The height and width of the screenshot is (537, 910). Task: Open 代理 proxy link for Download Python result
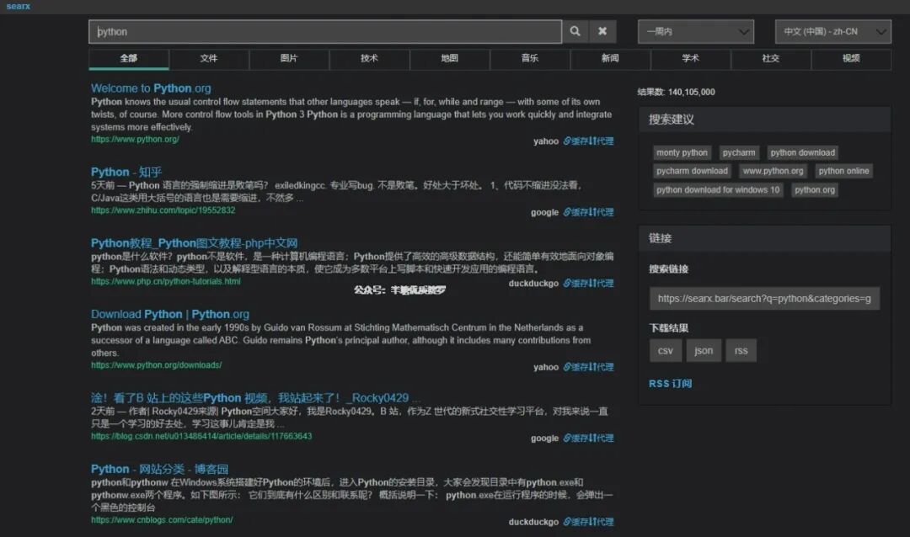coord(602,367)
